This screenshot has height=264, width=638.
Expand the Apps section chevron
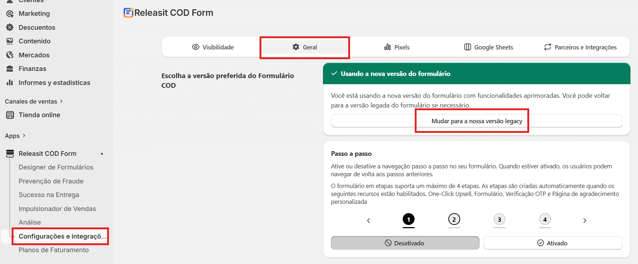[x=24, y=136]
